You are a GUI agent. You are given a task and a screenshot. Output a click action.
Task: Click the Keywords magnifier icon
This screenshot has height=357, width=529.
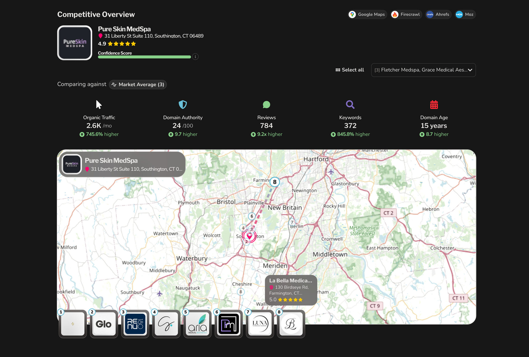(350, 105)
